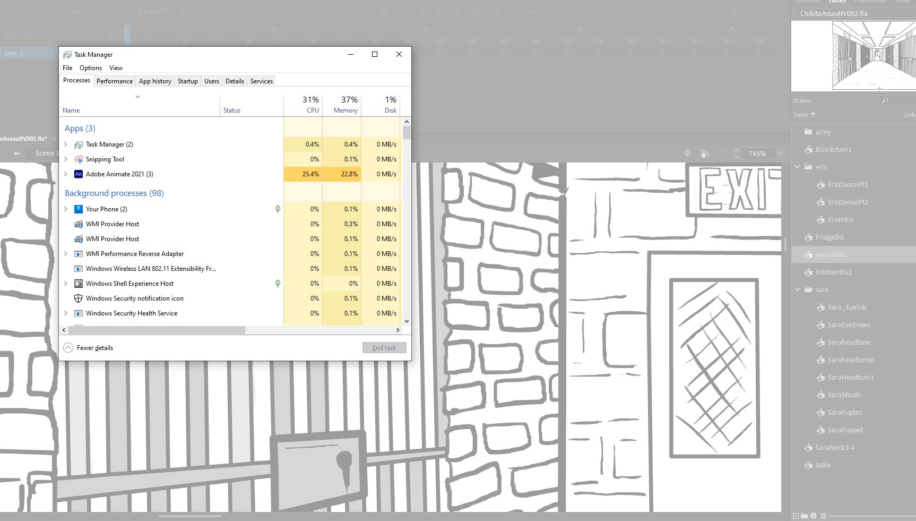Select the Rotation tool icon beside the zoom percentage
The height and width of the screenshot is (521, 916).
704,153
